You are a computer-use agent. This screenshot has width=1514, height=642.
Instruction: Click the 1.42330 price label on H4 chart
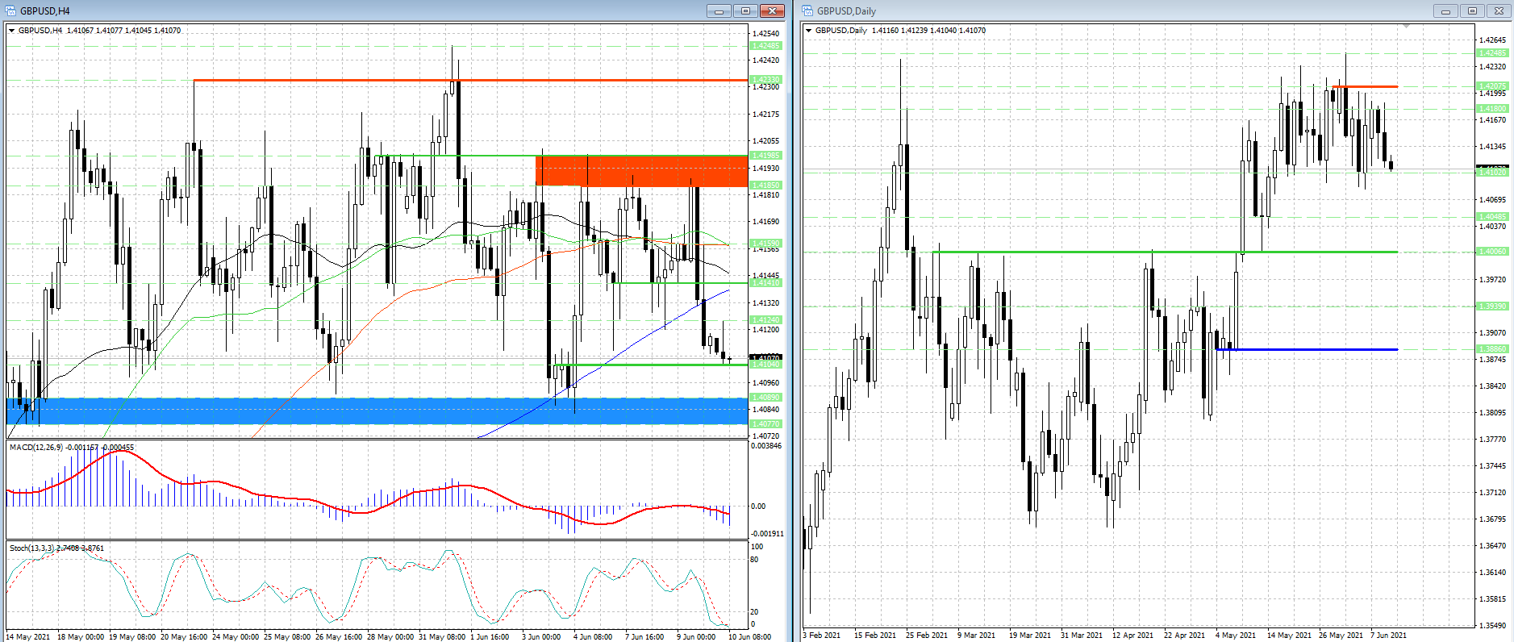765,80
